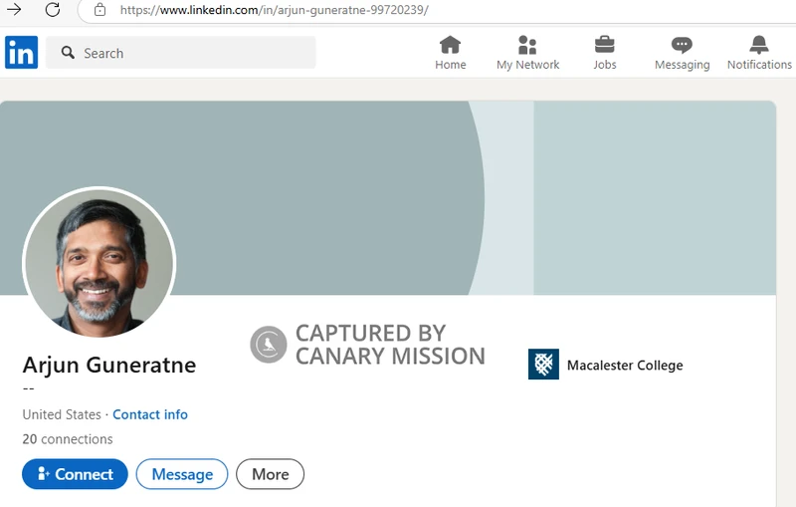Image resolution: width=796 pixels, height=507 pixels.
Task: Open the Notifications bell icon
Action: pyautogui.click(x=759, y=45)
